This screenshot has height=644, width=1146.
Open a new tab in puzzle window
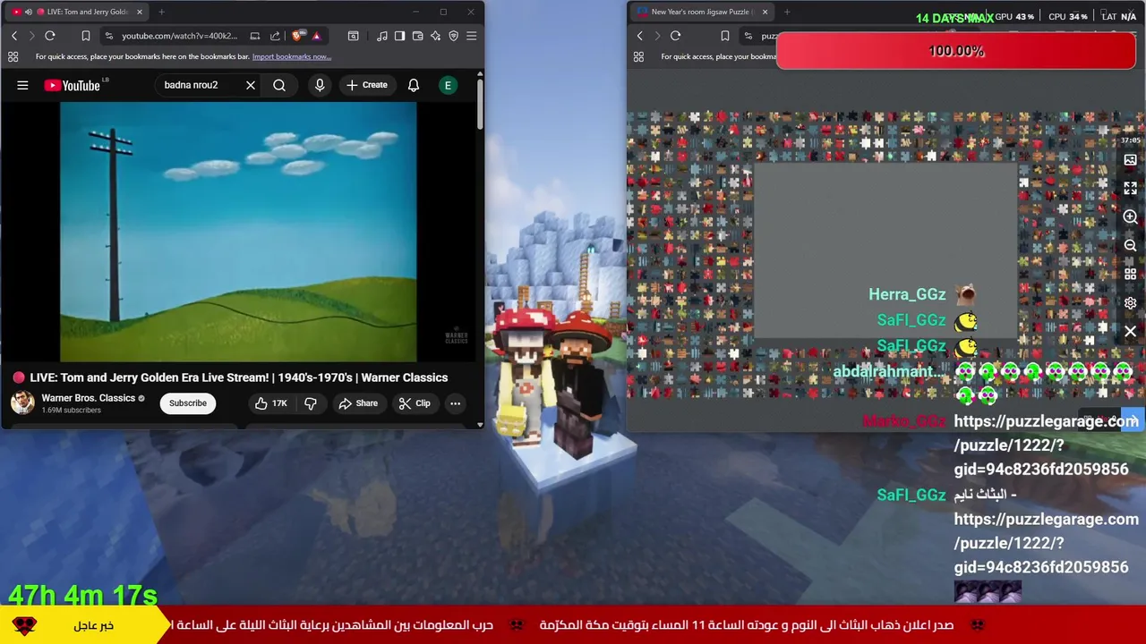787,12
